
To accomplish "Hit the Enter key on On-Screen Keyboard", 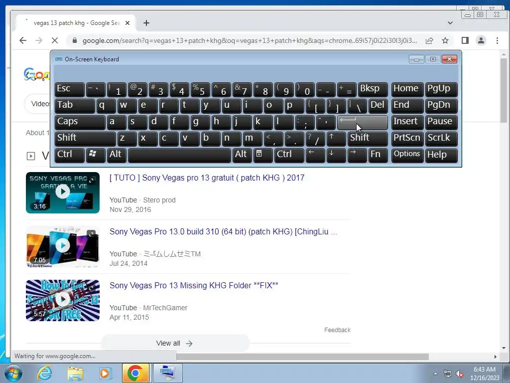I will [x=363, y=122].
